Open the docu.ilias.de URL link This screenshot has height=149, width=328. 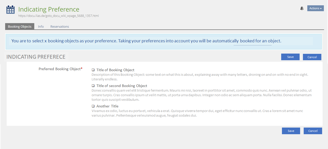coord(59,16)
